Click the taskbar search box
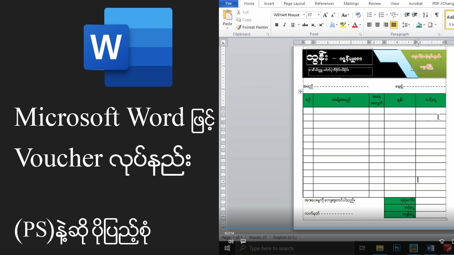This screenshot has width=454, height=255. point(294,248)
